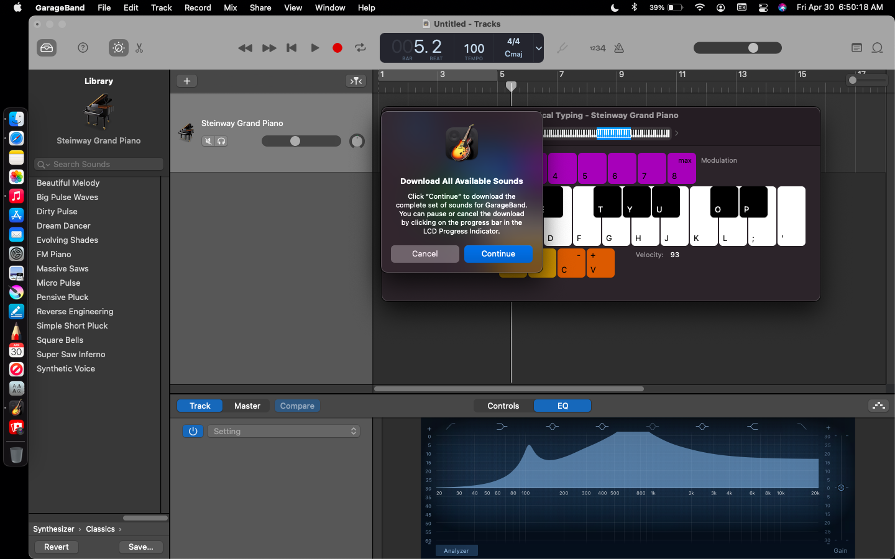The image size is (895, 559).
Task: Open the Search Sounds magnifier dropdown
Action: pos(43,165)
